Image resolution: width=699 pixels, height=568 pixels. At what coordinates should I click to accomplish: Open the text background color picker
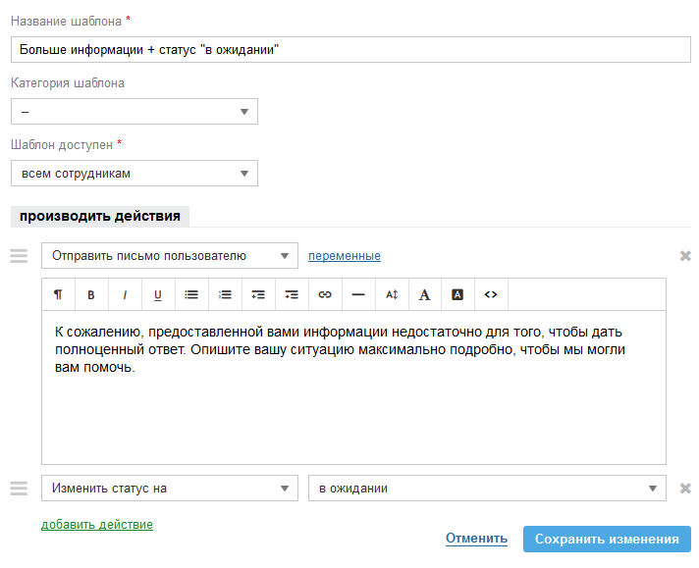tap(457, 294)
